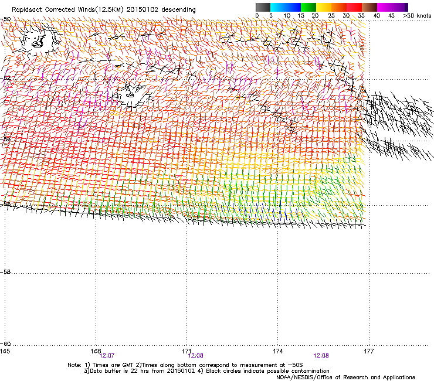
Task: Click the yellow 20-25 knots legend segment
Action: coord(324,7)
